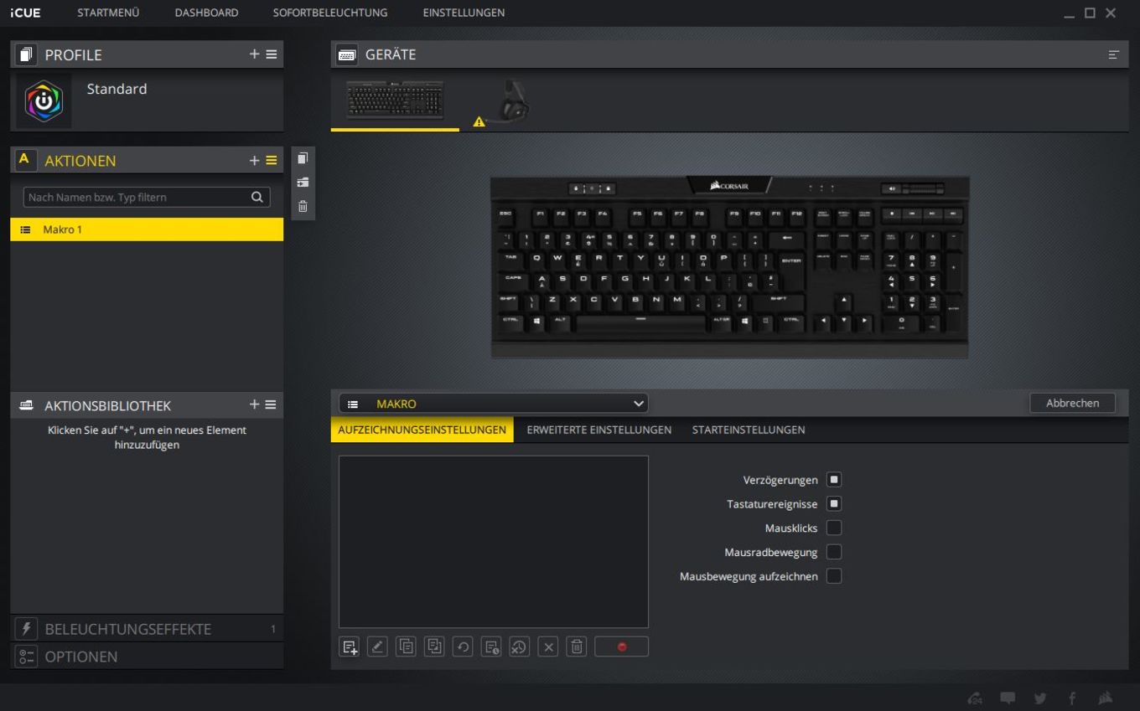Click the Standard profile name
Viewport: 1140px width, 711px height.
pyautogui.click(x=117, y=89)
